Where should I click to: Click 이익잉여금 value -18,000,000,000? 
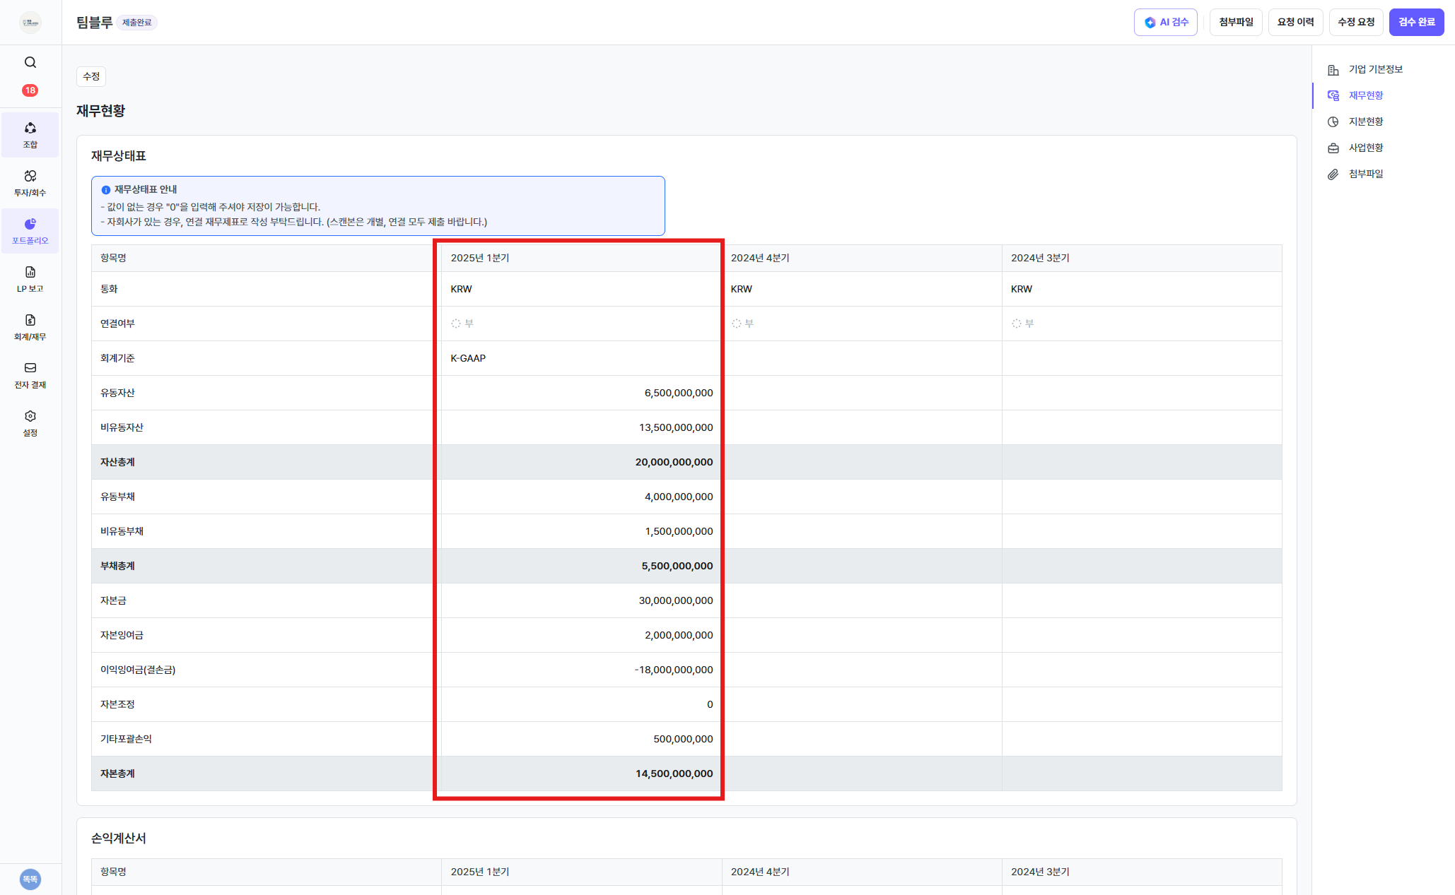pyautogui.click(x=673, y=670)
